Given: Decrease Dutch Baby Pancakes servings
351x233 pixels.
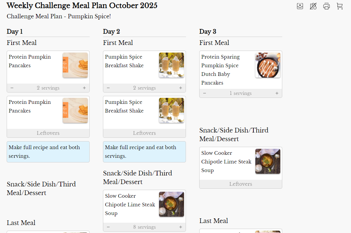Looking at the screenshot, I should pos(205,93).
